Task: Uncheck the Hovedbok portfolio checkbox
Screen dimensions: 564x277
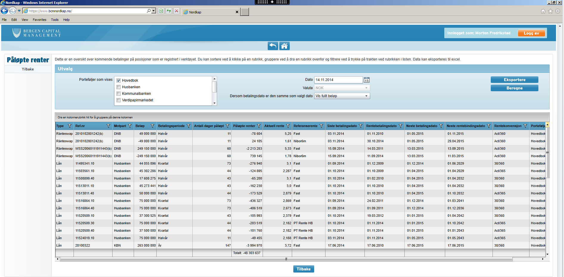Action: (119, 81)
